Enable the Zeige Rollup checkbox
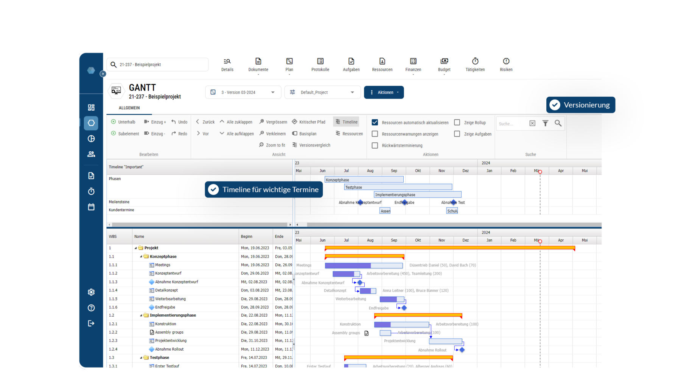Screen dimensions: 681x391 (457, 123)
